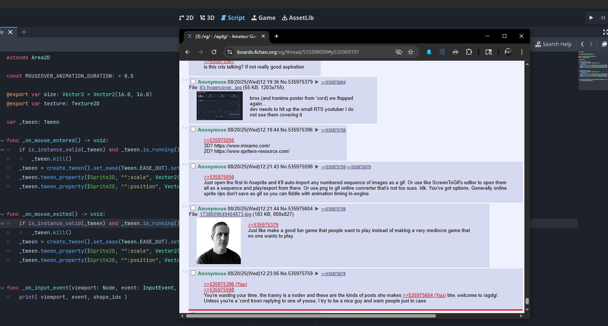Click the browser page's vertical scrollbar thumb
This screenshot has width=608, height=326.
(527, 301)
